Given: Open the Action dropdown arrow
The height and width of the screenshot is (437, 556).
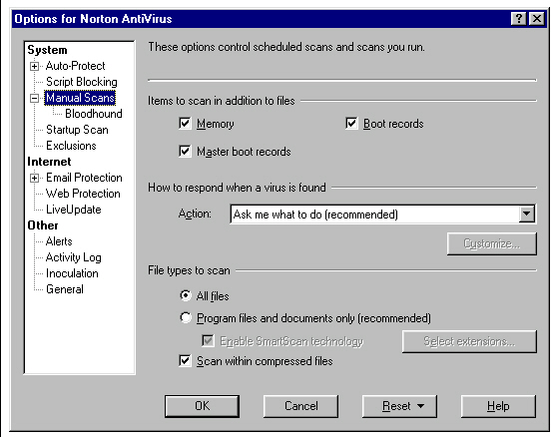Looking at the screenshot, I should 527,215.
